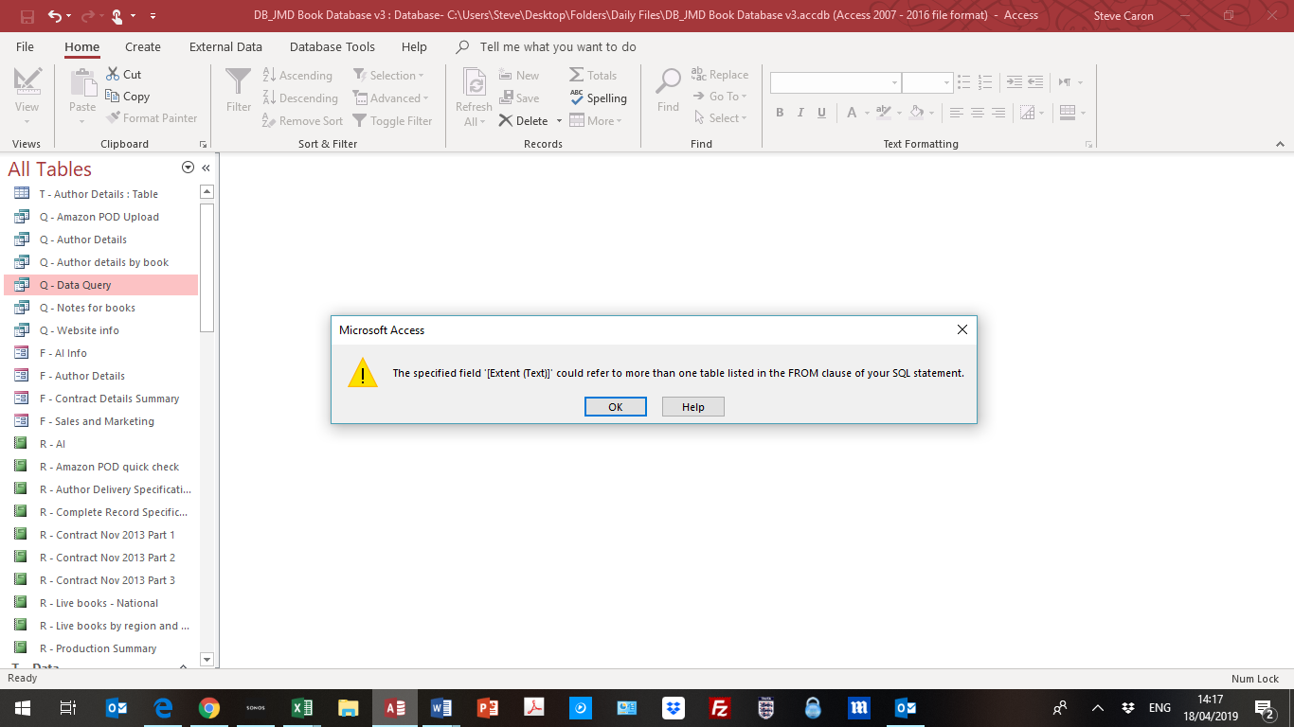Select the Home ribbon tab
Image resolution: width=1294 pixels, height=727 pixels.
pos(82,46)
